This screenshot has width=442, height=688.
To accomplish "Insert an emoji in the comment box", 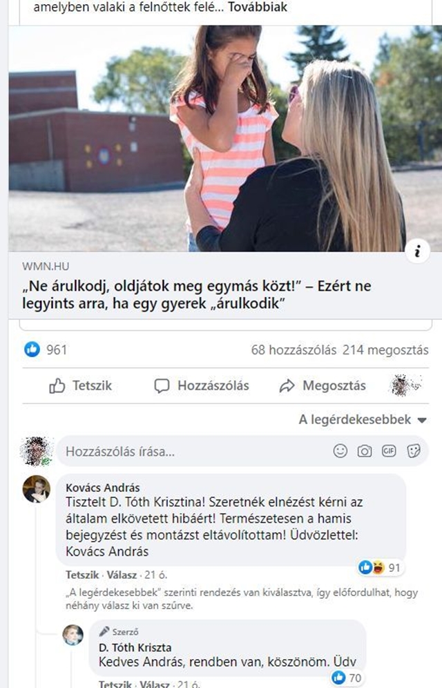I will tap(340, 450).
